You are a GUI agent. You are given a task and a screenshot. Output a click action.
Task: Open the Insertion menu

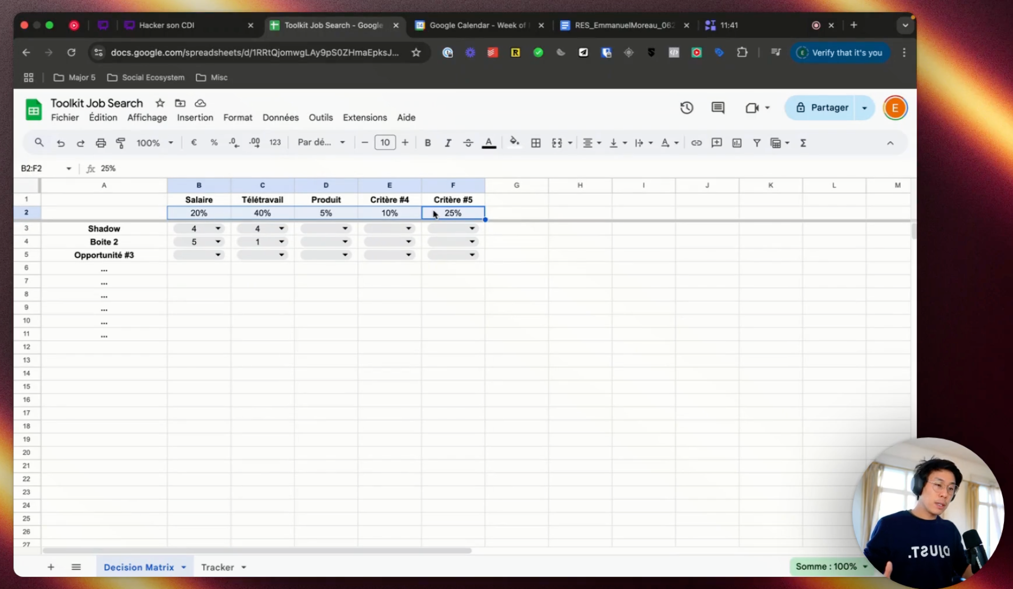pyautogui.click(x=195, y=118)
